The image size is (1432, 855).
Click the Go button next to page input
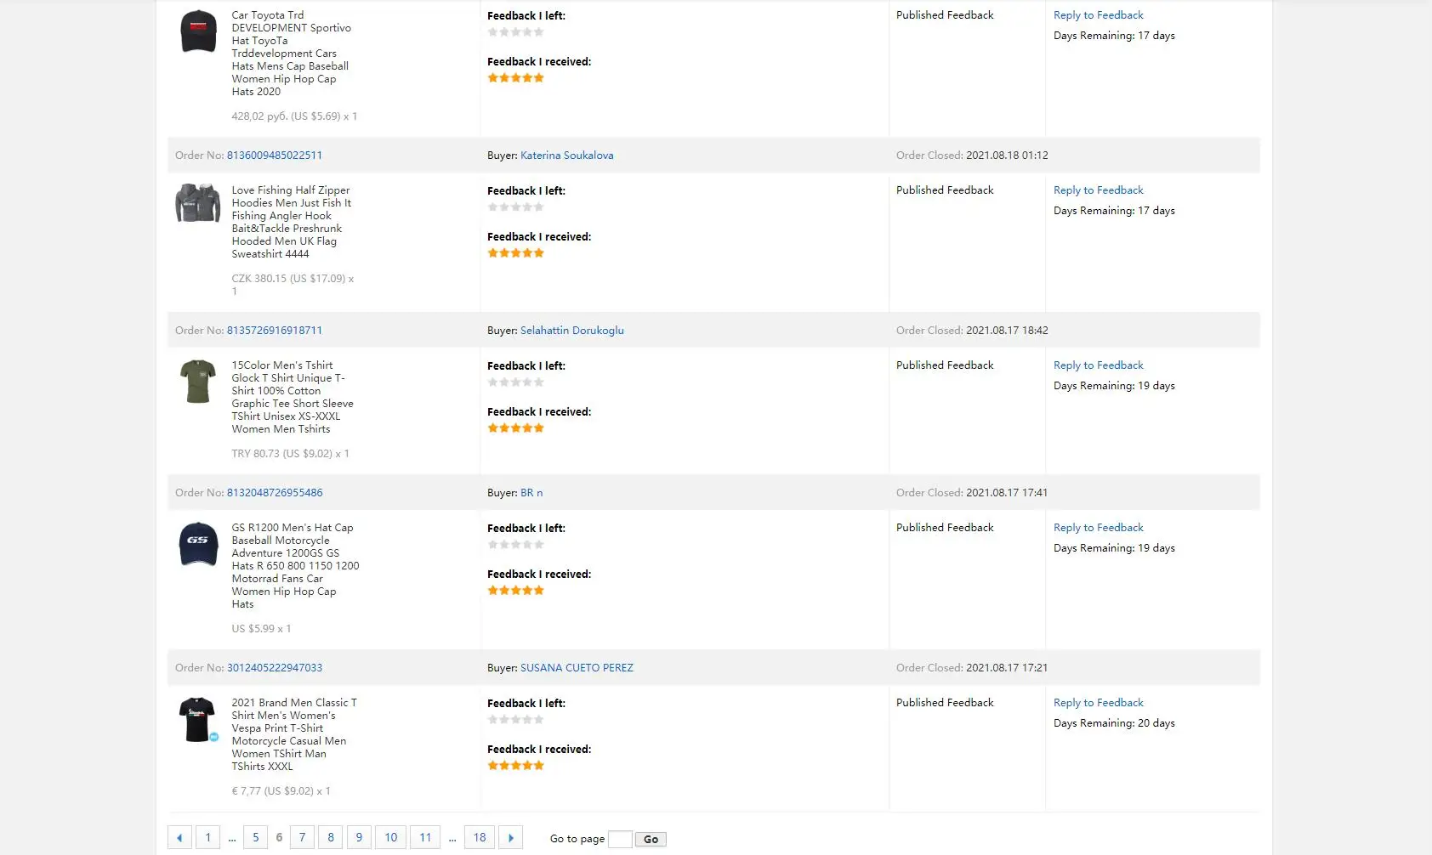[x=651, y=840]
